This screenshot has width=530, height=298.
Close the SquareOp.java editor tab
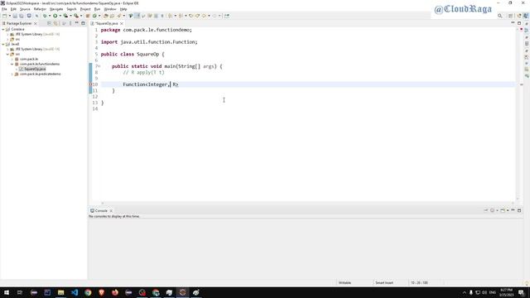pos(122,23)
